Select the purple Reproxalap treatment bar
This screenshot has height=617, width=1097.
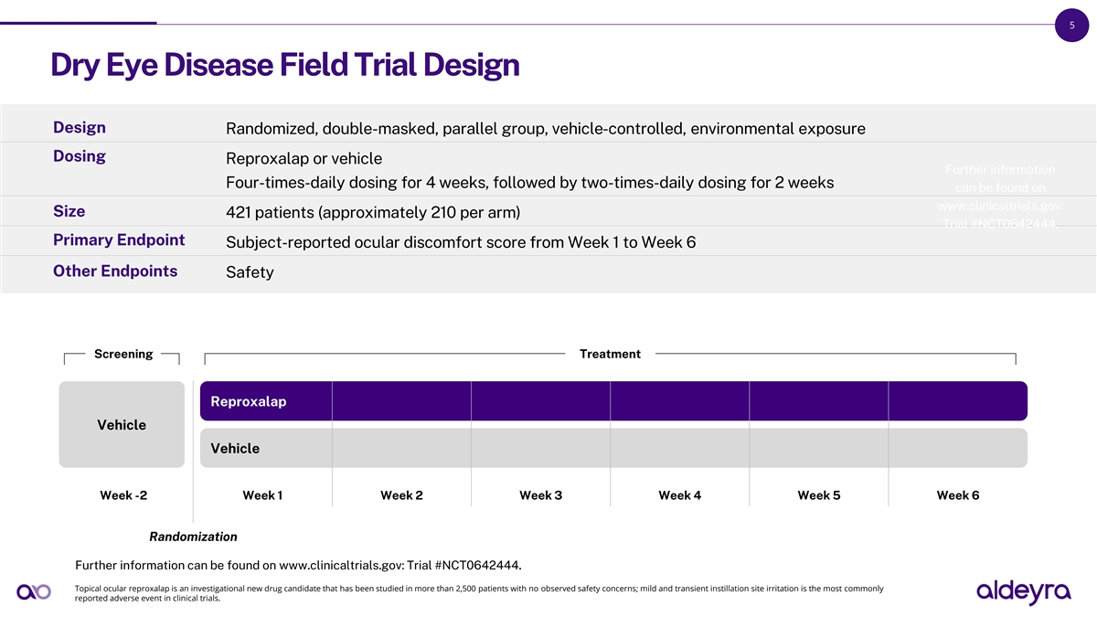point(613,401)
